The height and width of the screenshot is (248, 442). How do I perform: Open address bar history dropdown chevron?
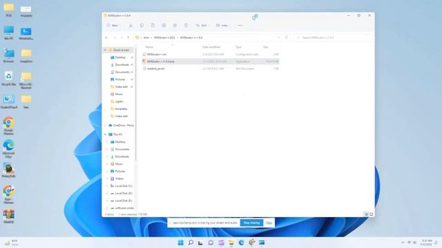point(279,37)
